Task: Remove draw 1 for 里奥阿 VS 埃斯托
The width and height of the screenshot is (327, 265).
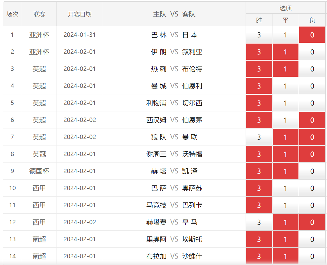Action: (286, 240)
